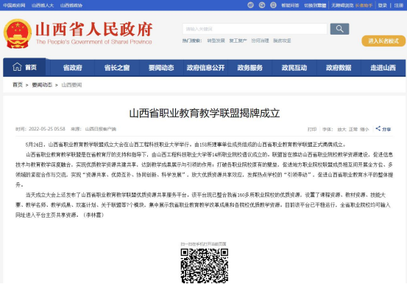407x284 pixels.
Task: Open the 中国政府网 top link
Action: click(x=14, y=5)
